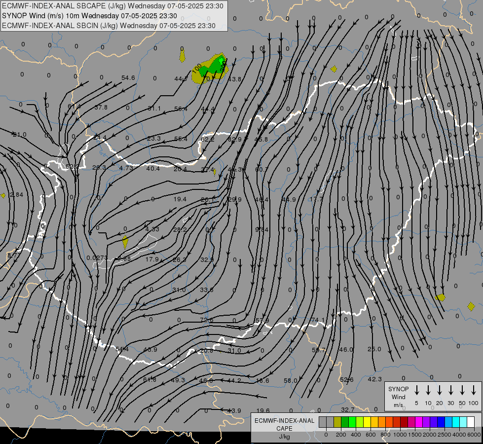483x444 pixels.
Task: Click the wind arrow above the 5 label
Action: [416, 390]
